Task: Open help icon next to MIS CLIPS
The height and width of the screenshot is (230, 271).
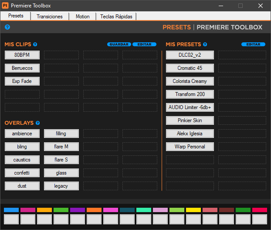Action: [x=35, y=45]
